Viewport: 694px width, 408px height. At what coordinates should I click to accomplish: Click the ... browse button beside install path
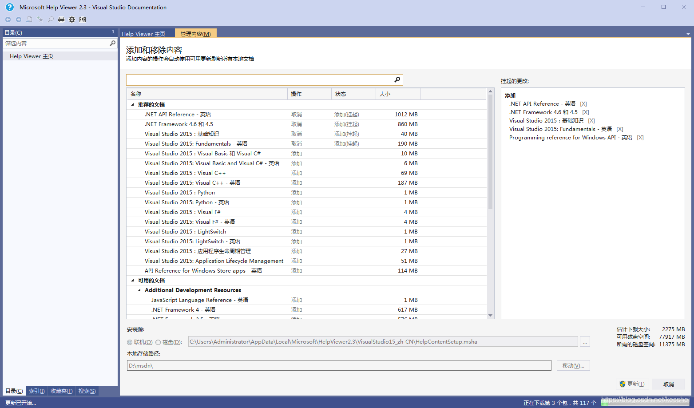pos(585,341)
